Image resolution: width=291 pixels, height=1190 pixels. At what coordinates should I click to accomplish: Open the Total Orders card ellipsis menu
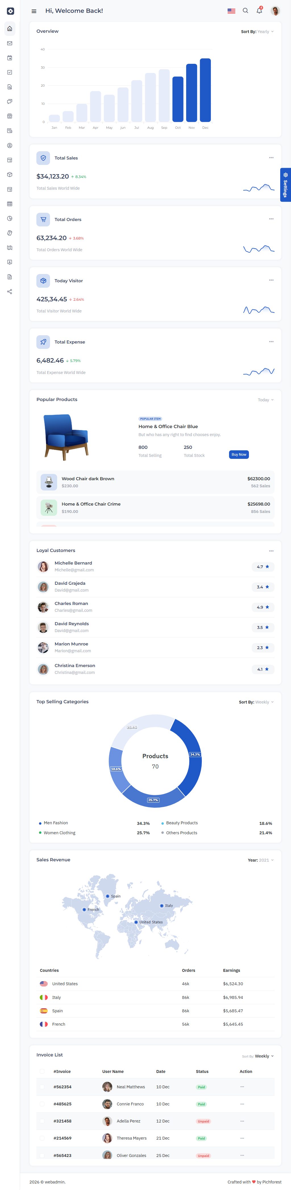click(x=271, y=219)
